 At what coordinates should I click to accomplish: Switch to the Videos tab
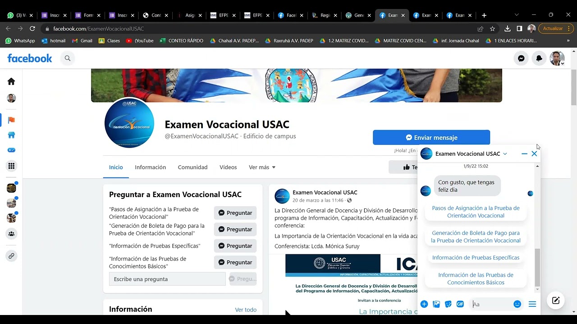tap(228, 167)
